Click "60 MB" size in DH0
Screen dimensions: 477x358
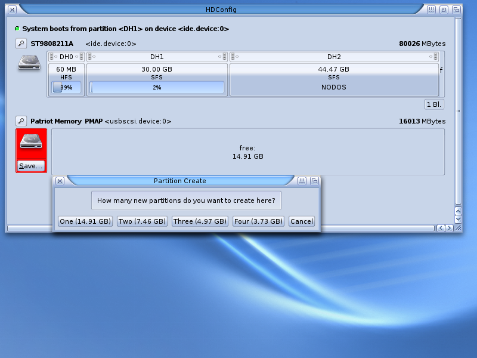pyautogui.click(x=66, y=69)
